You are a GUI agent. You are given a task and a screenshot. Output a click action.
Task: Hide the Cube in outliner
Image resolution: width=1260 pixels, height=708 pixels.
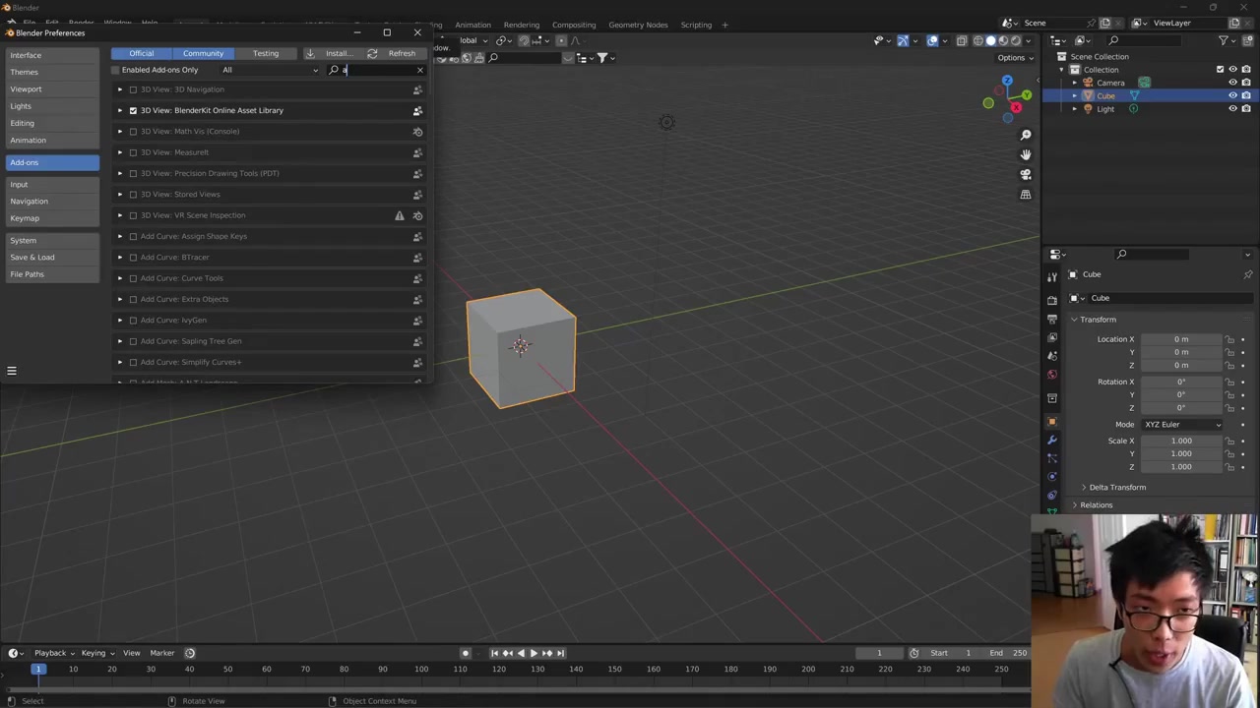click(x=1232, y=96)
